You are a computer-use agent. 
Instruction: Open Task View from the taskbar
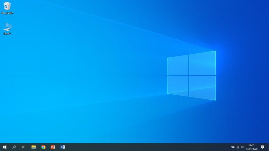click(x=24, y=147)
